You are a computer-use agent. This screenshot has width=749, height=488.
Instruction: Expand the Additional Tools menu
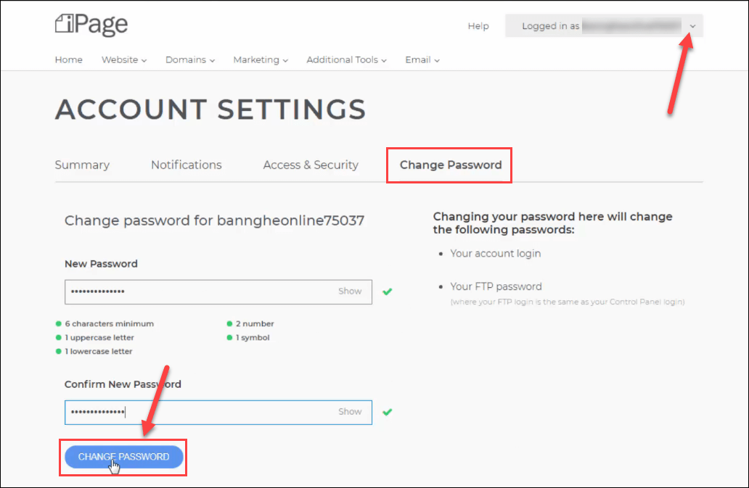(346, 59)
